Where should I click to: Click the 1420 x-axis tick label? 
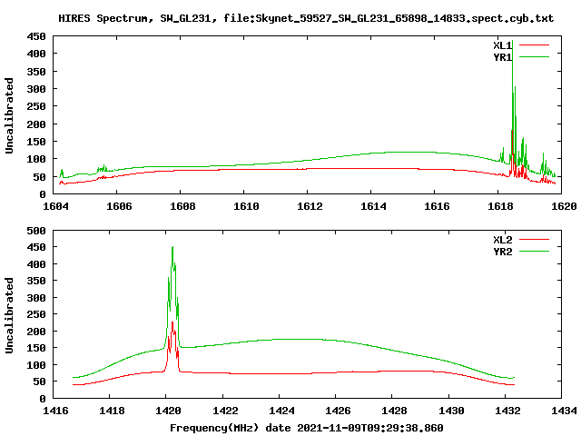coord(168,411)
